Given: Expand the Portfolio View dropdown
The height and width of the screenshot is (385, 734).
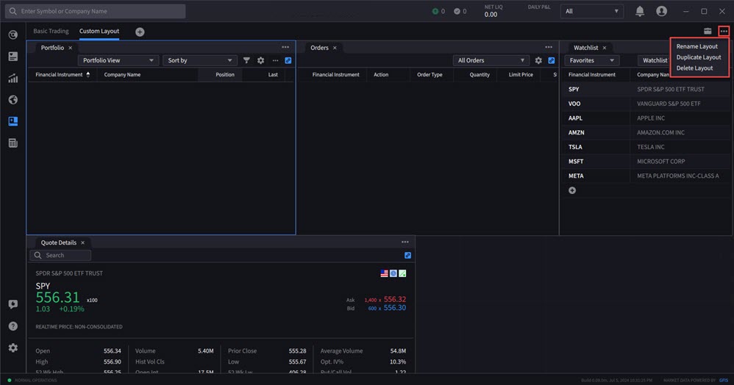Looking at the screenshot, I should [118, 60].
